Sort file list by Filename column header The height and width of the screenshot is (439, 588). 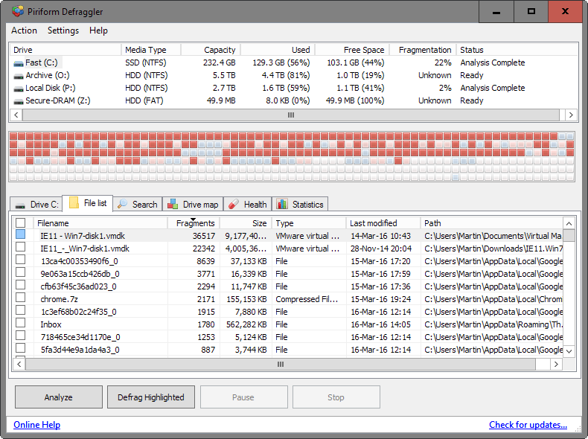coord(100,223)
